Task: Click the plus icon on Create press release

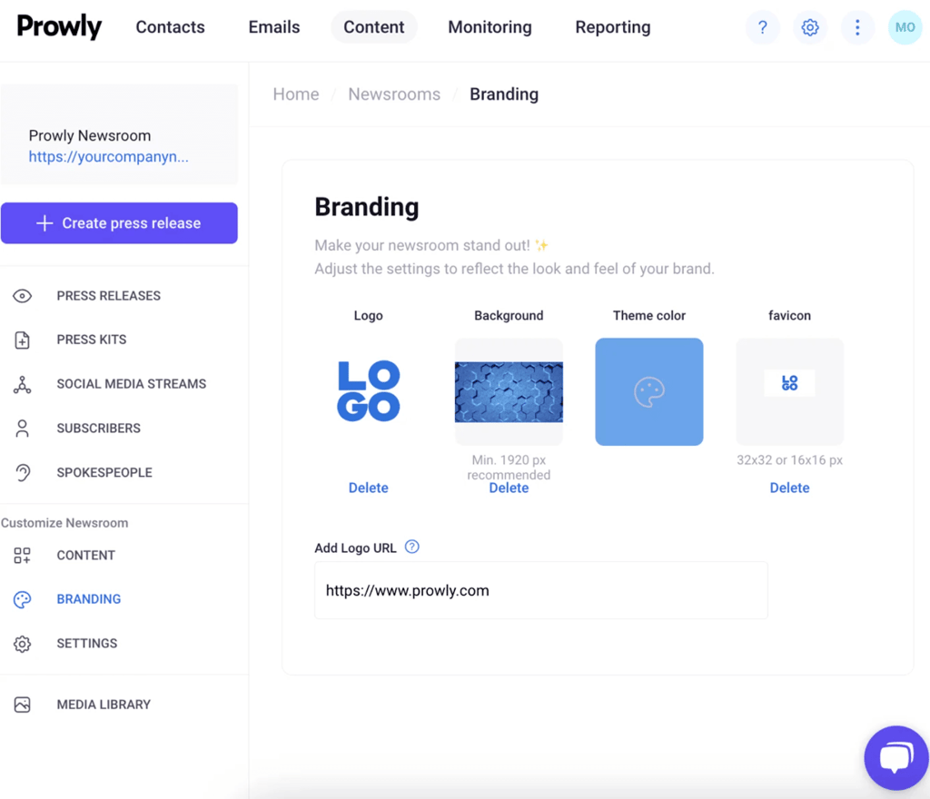Action: 45,222
